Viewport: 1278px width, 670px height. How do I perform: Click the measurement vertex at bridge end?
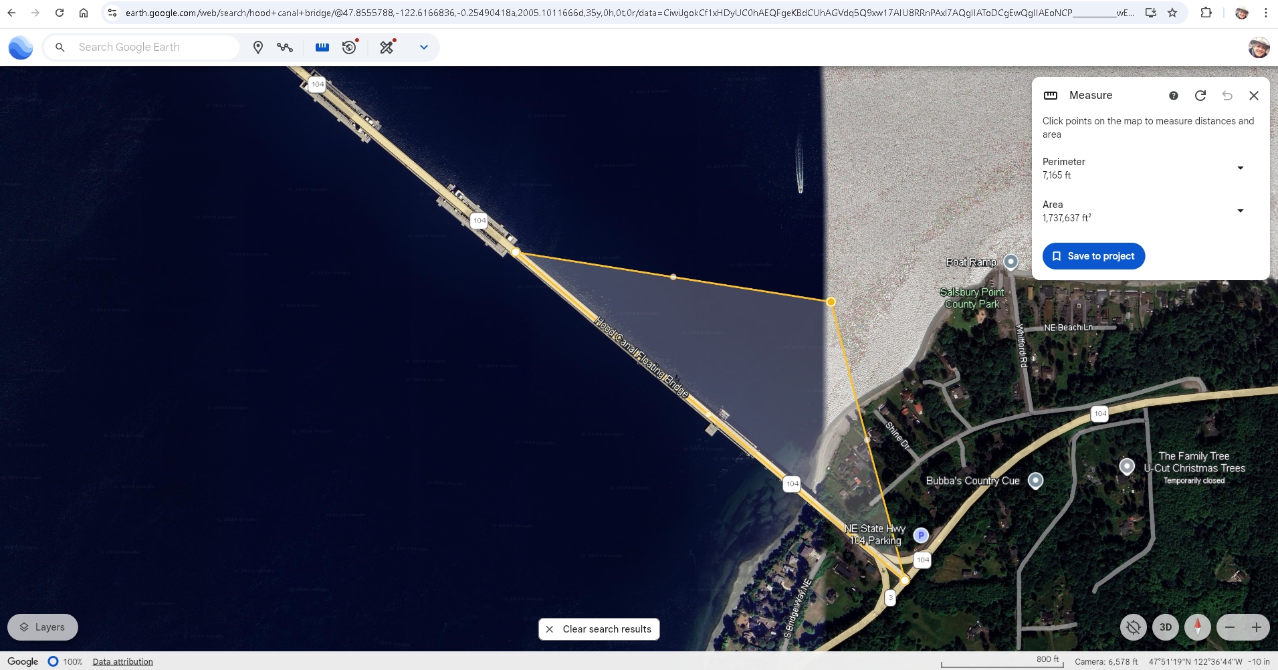point(516,252)
